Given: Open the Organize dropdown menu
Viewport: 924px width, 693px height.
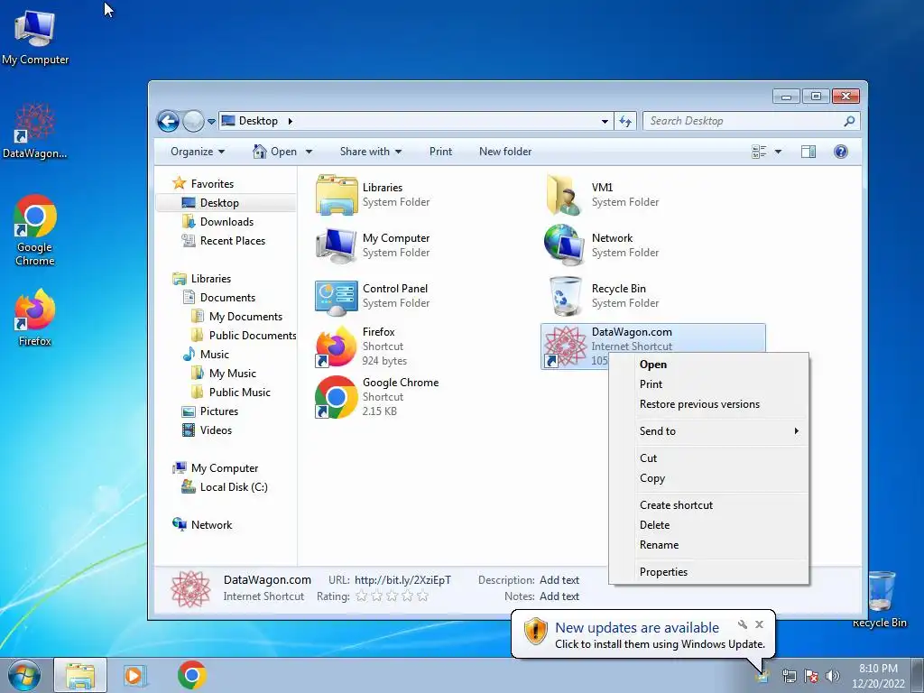Looking at the screenshot, I should click(198, 152).
